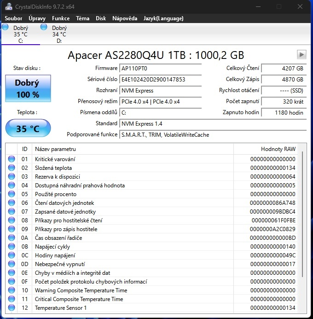Select the Počet položek protokolu chybových informací row
Image resolution: width=313 pixels, height=319 pixels.
point(151,281)
